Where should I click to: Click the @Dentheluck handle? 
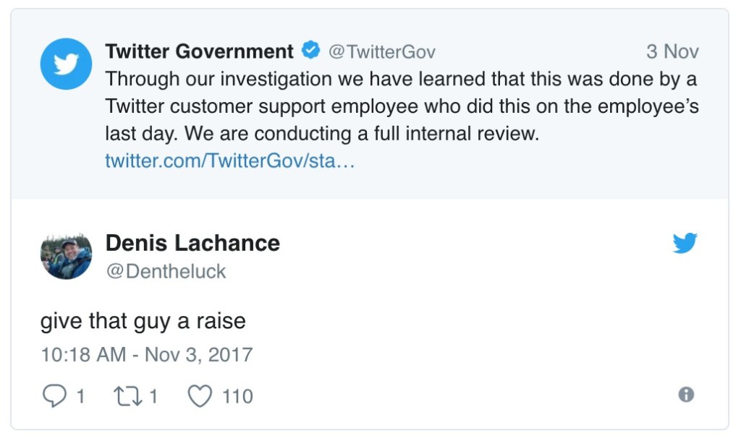pyautogui.click(x=166, y=271)
